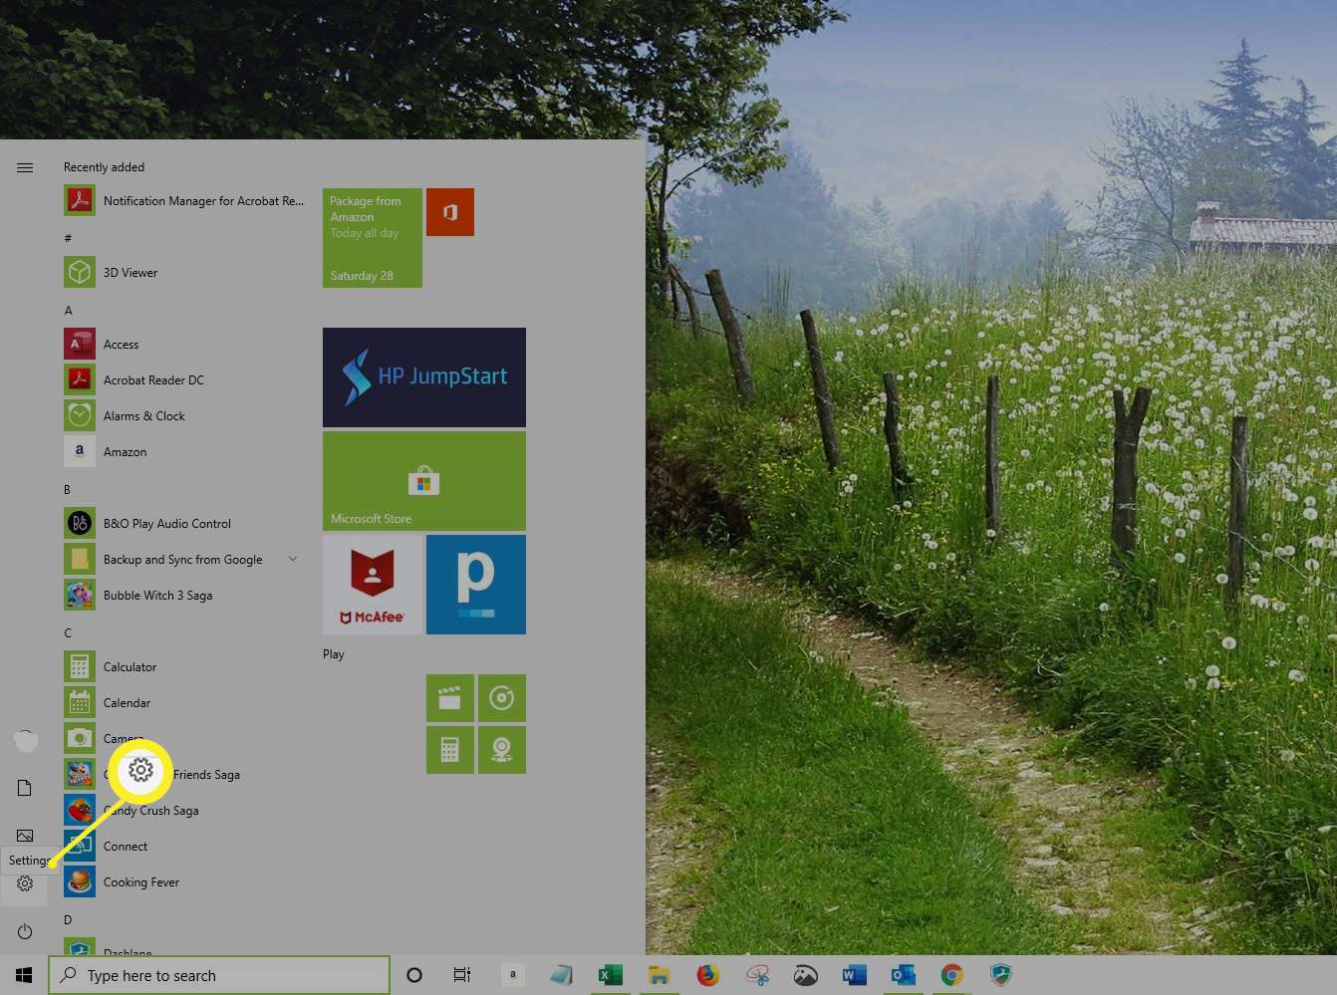Image resolution: width=1337 pixels, height=995 pixels.
Task: Open Cortana from taskbar
Action: (x=414, y=975)
